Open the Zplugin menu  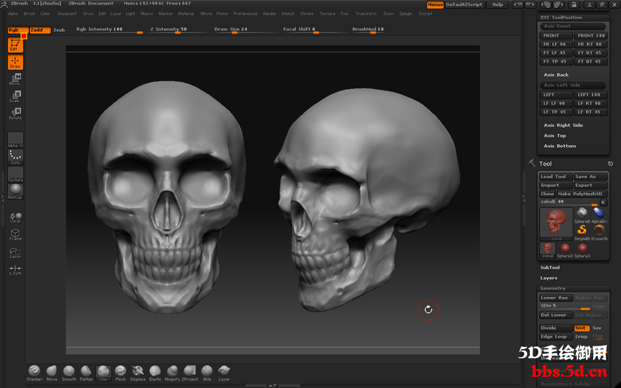[x=406, y=13]
